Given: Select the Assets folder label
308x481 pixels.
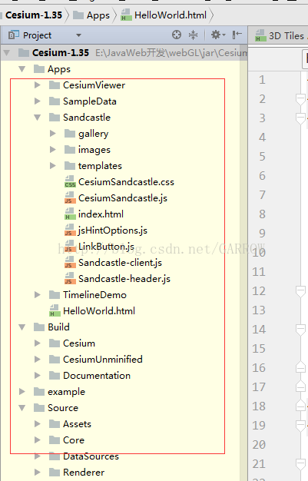Looking at the screenshot, I should [77, 424].
